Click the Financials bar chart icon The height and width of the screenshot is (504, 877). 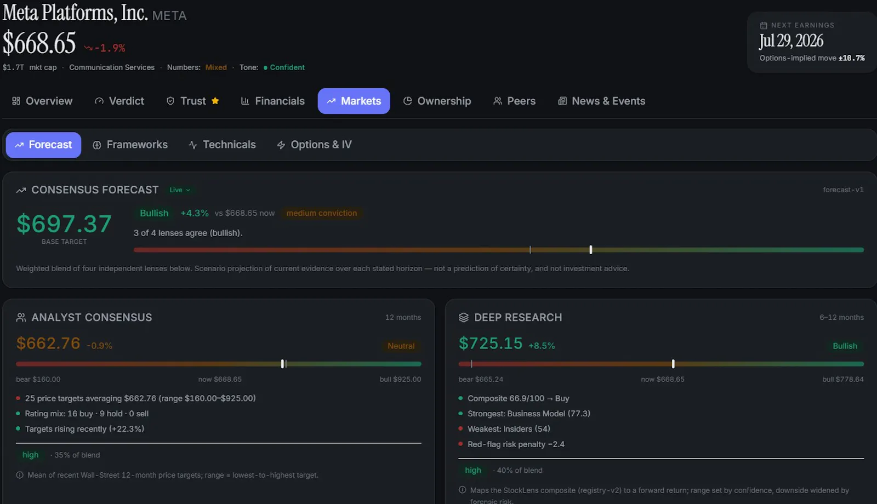click(245, 101)
